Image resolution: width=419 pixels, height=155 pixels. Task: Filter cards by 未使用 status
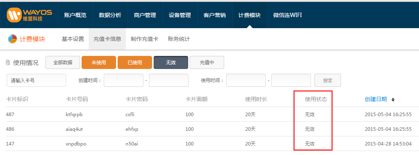(x=99, y=63)
